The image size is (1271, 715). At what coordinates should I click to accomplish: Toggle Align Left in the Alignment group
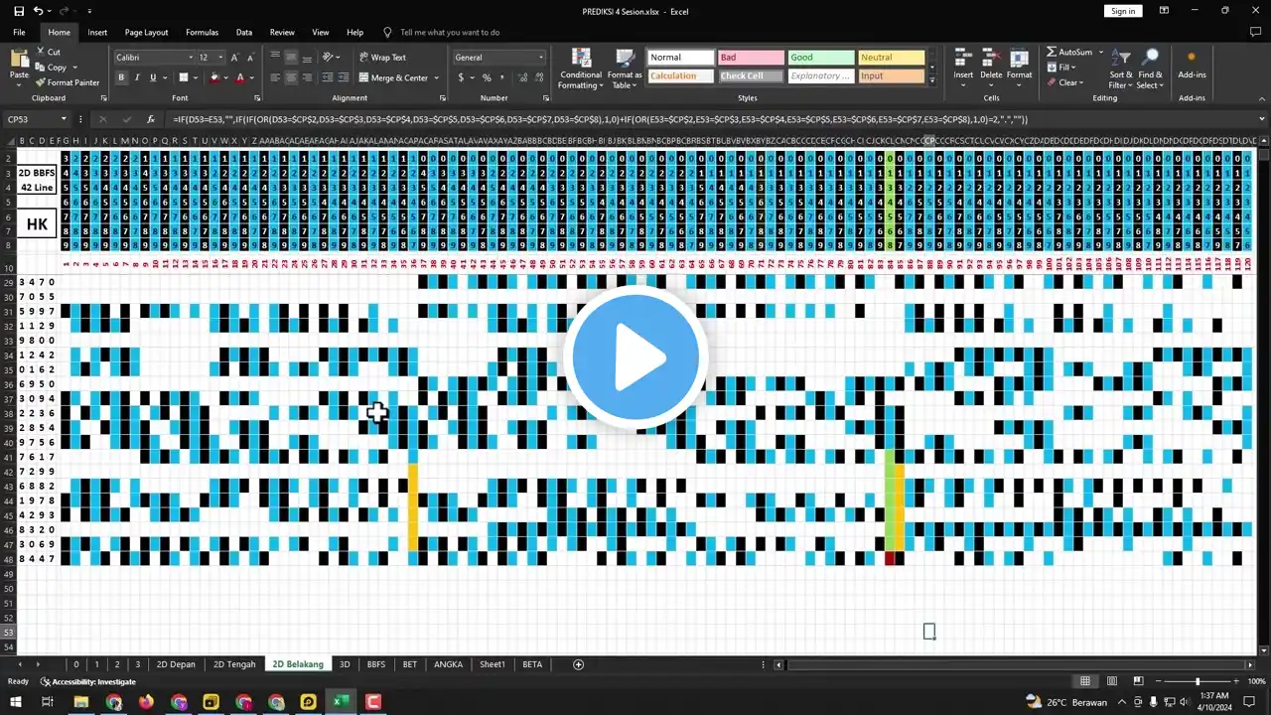coord(276,77)
